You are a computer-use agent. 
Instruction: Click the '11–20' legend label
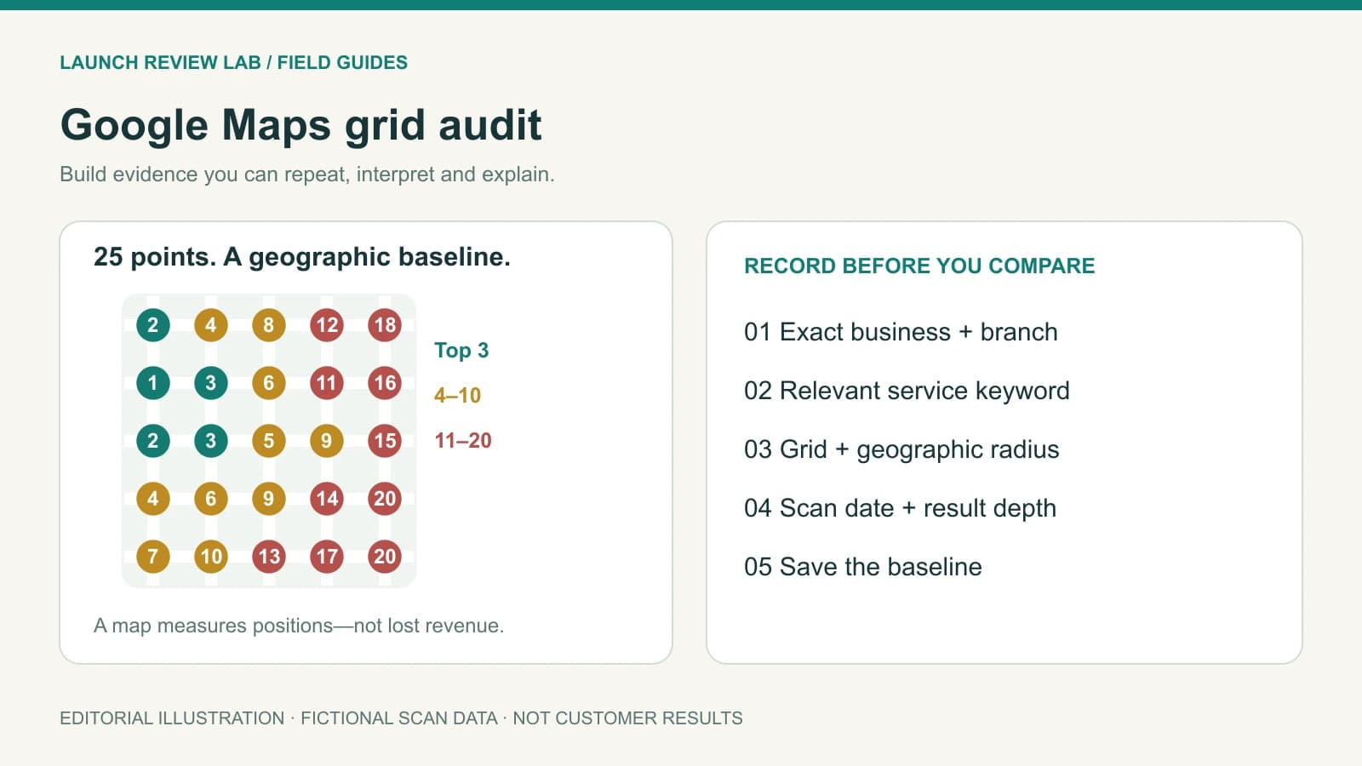[x=463, y=440]
